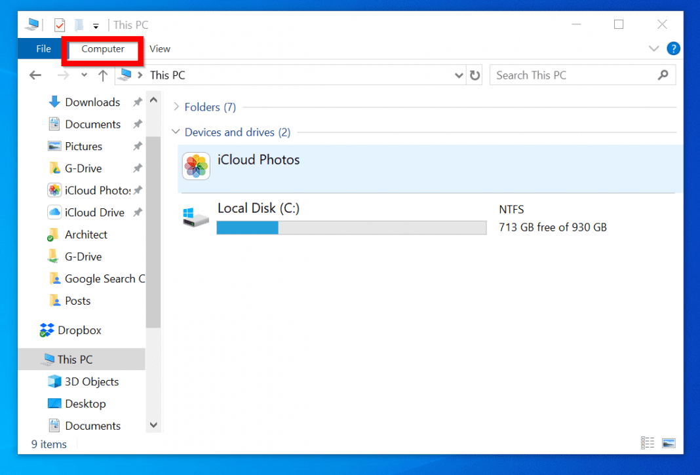700x475 pixels.
Task: Navigate back using the back arrow
Action: coord(35,75)
